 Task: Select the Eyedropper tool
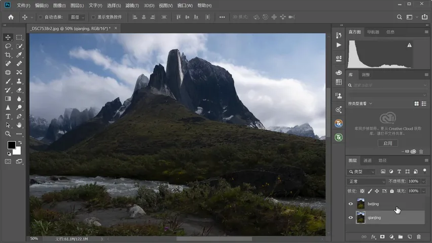(19, 55)
